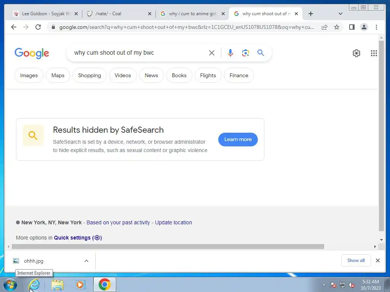Click the Chrome taskbar icon
This screenshot has width=390, height=292.
click(x=105, y=284)
